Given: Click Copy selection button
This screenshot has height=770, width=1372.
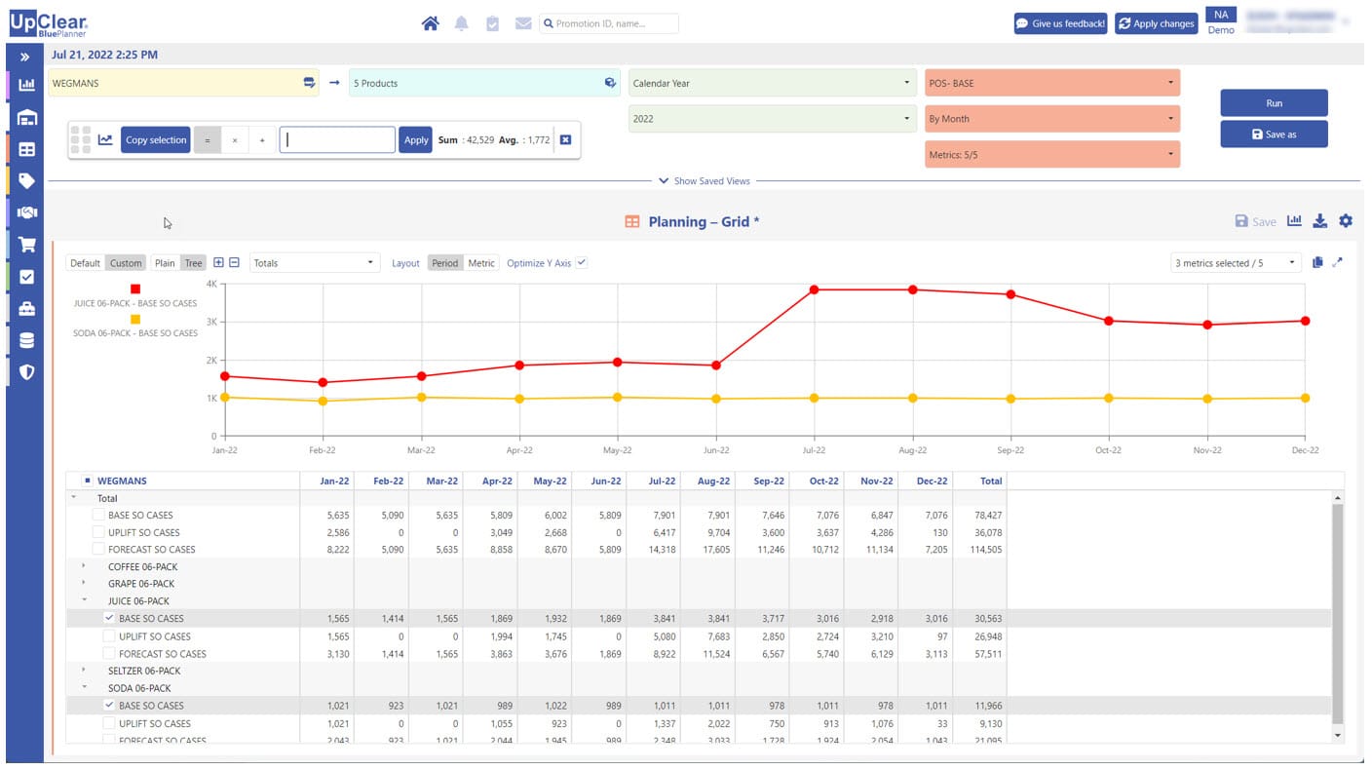Looking at the screenshot, I should 156,139.
